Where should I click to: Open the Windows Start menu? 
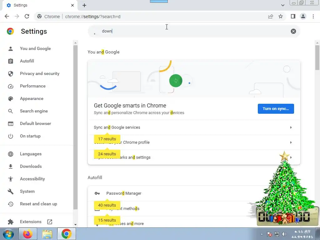click(8, 234)
